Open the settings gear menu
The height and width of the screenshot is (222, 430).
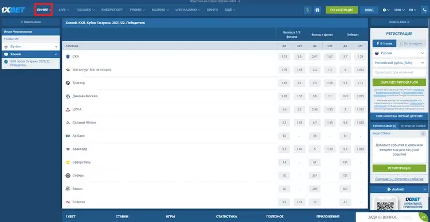pos(386,10)
